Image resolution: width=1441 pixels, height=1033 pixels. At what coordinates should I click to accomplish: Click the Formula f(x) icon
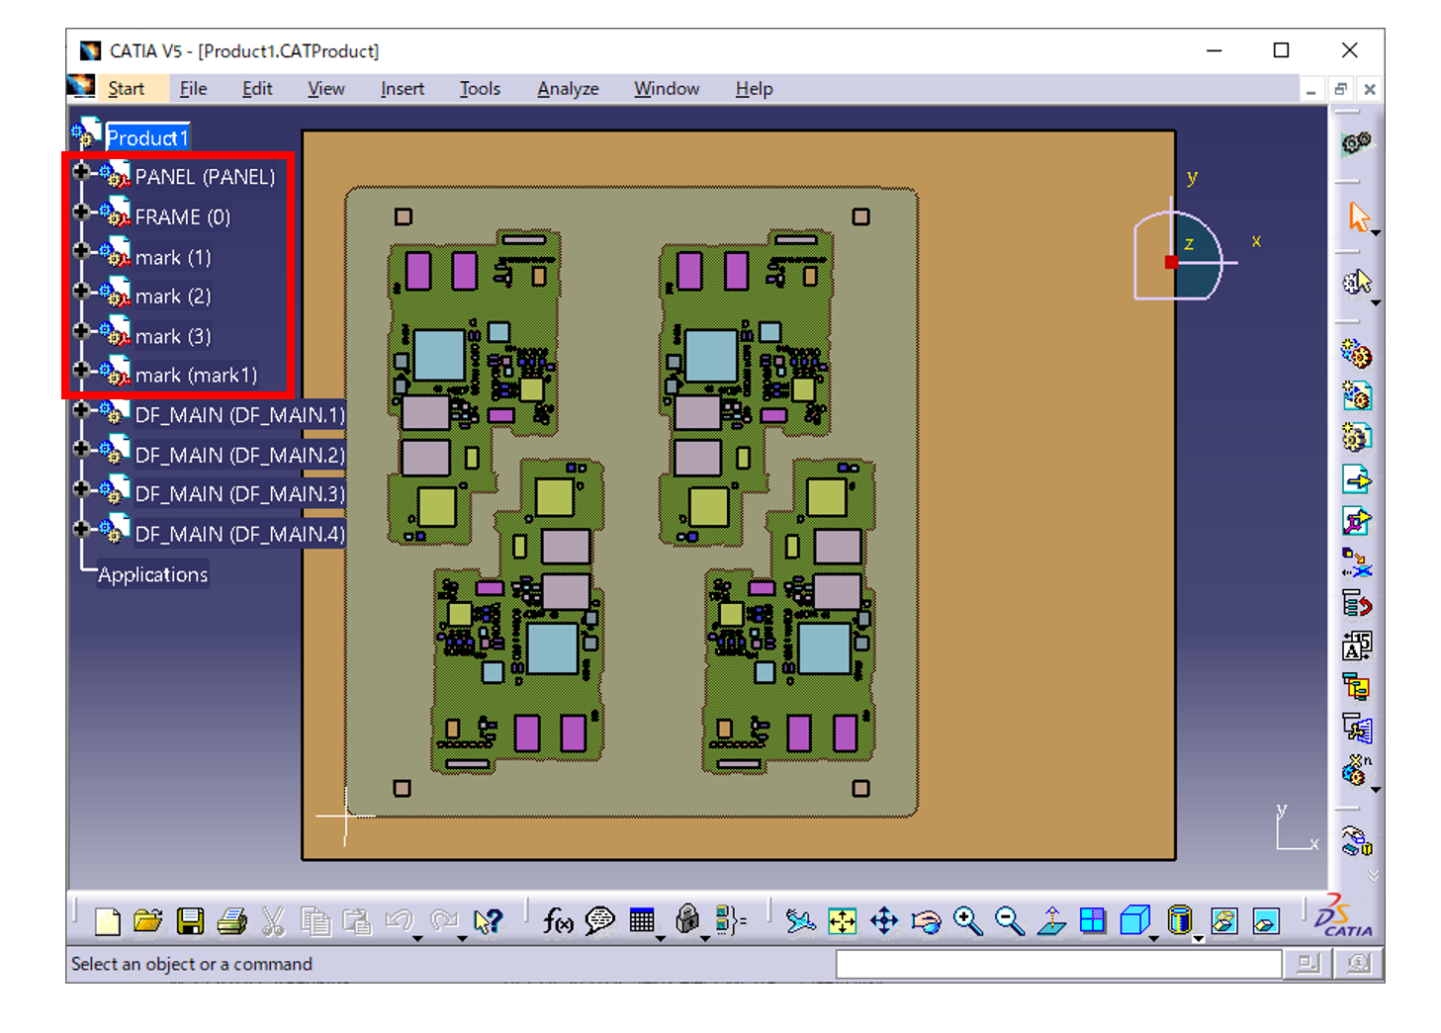558,920
